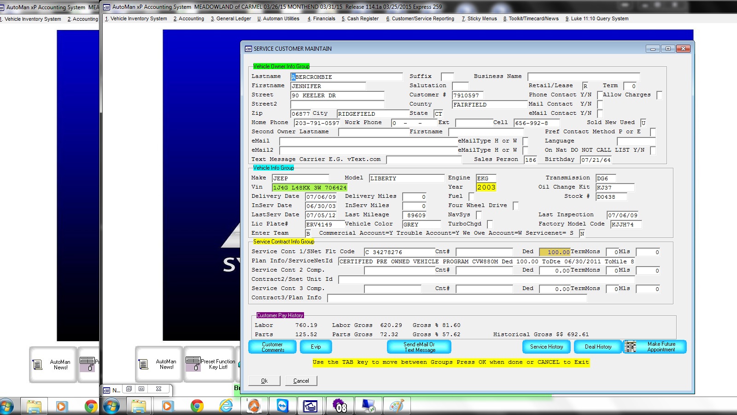Open the Customer/Service Reporting menu
737x415 pixels.
click(x=420, y=19)
